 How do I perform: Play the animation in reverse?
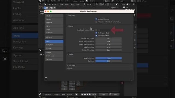click(x=87, y=94)
